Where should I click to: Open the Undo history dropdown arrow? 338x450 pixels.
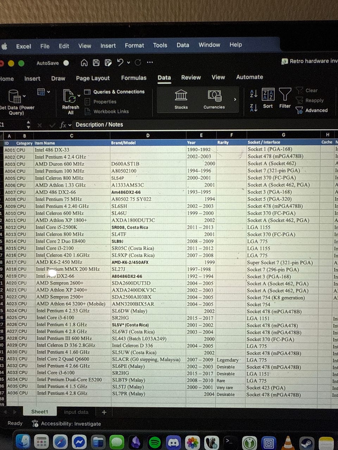click(129, 62)
